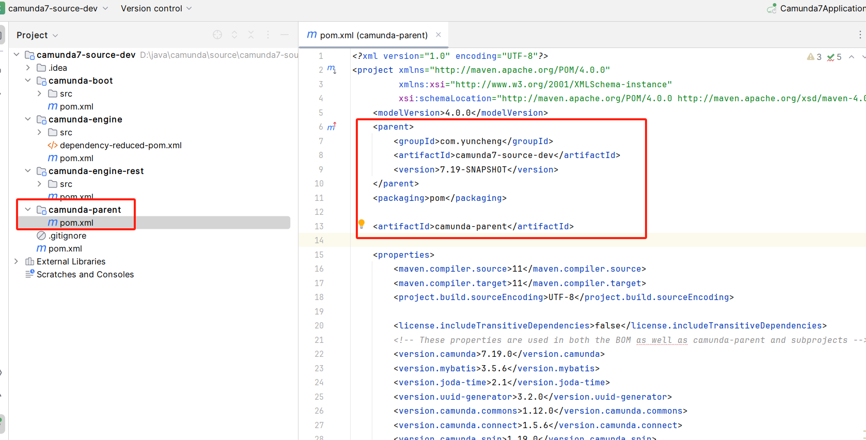Click line number 14 in the gutter
The image size is (866, 440).
(319, 240)
